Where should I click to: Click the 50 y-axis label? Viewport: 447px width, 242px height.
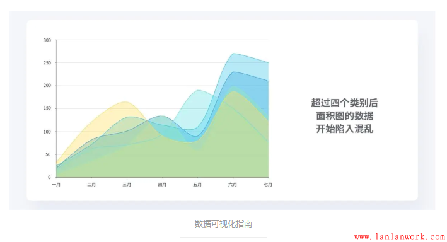[48, 154]
